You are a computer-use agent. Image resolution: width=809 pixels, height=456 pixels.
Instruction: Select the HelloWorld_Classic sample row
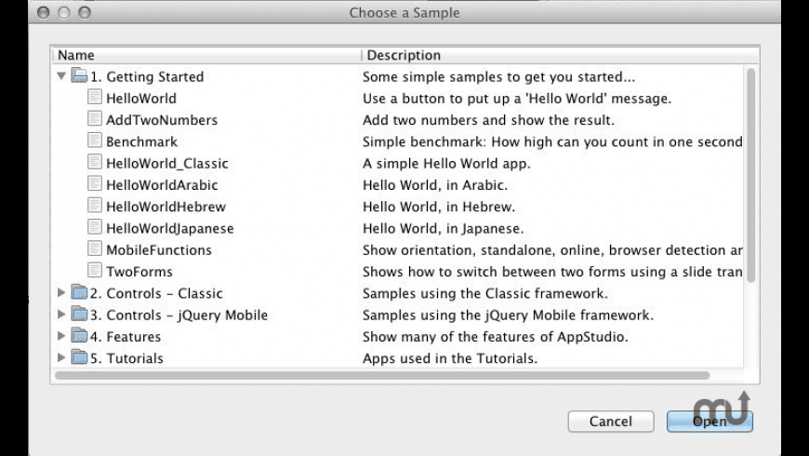[166, 163]
